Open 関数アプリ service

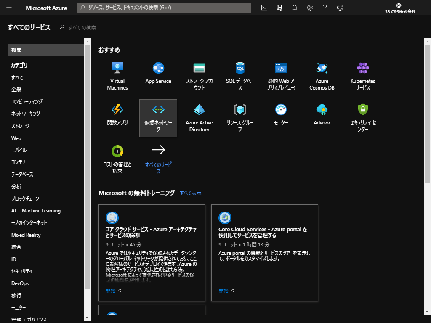coord(117,114)
